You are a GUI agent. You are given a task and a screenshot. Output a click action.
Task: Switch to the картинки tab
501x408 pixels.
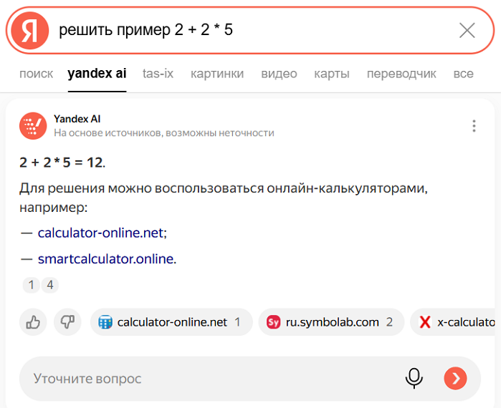(x=217, y=74)
